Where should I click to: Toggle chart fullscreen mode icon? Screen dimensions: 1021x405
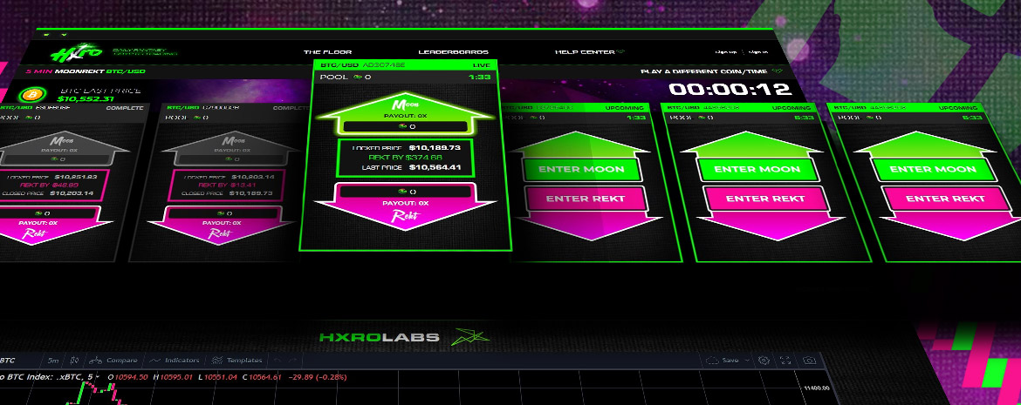coord(786,360)
